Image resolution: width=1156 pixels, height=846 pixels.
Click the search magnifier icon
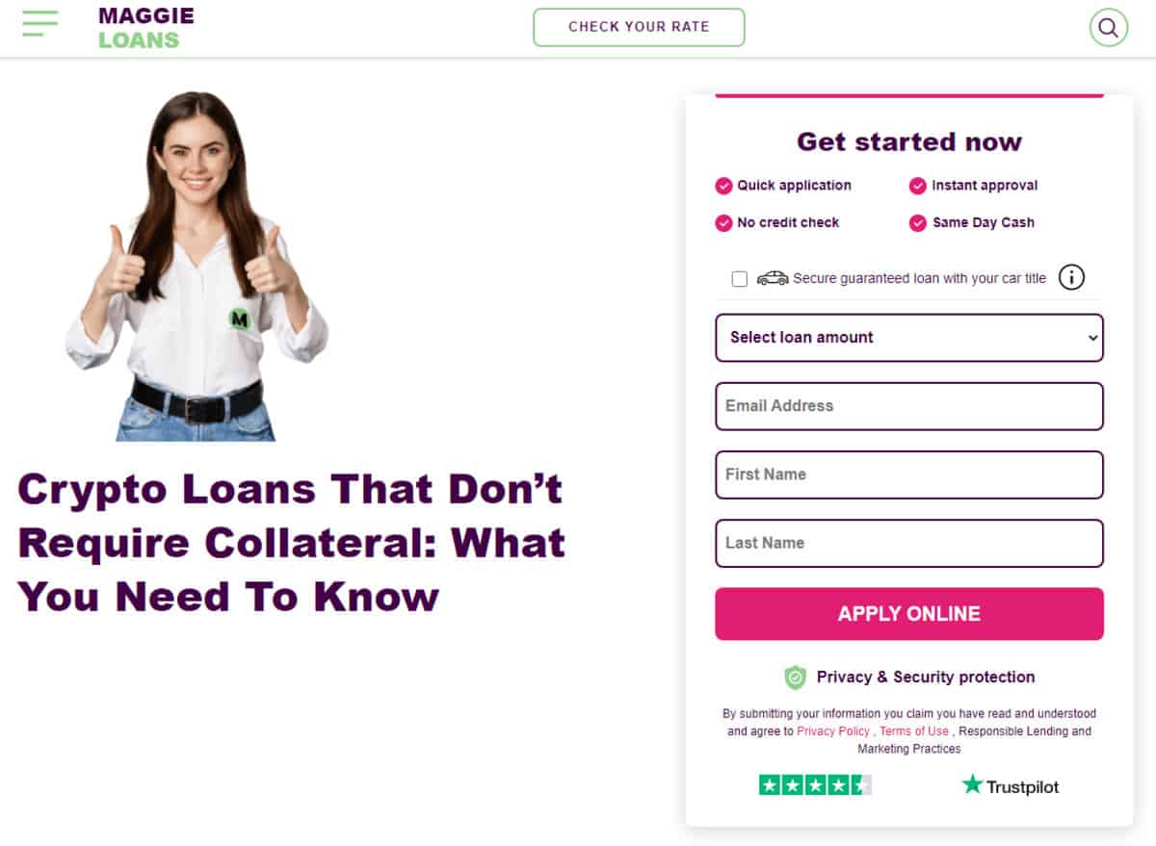click(x=1108, y=27)
